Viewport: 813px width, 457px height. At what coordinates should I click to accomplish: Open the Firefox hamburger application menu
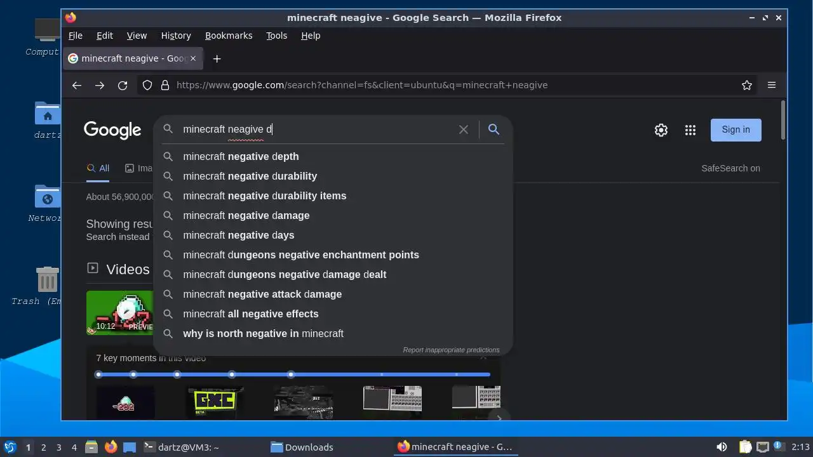pos(772,85)
